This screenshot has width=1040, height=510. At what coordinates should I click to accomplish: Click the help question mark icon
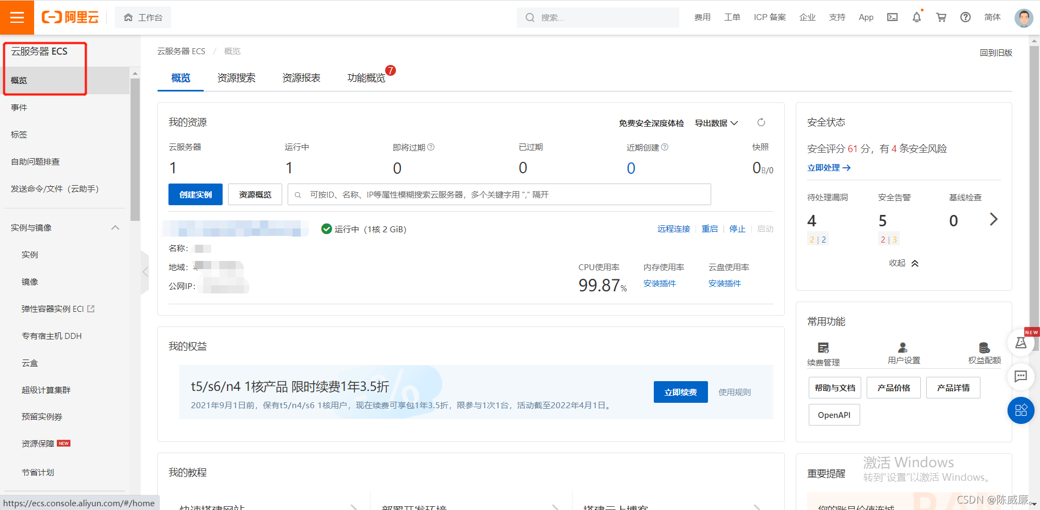(965, 17)
